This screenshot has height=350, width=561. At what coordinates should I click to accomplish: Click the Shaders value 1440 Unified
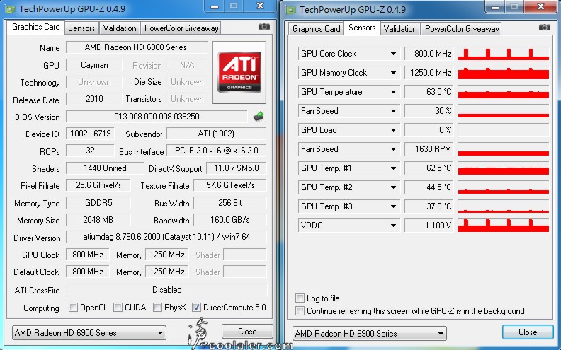pos(105,168)
